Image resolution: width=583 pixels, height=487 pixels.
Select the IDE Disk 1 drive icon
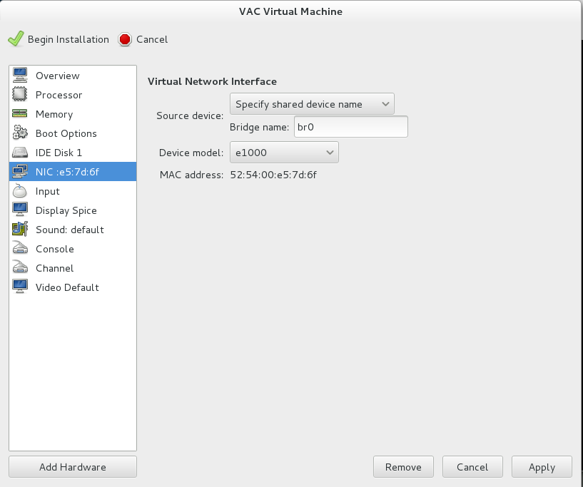pyautogui.click(x=20, y=153)
